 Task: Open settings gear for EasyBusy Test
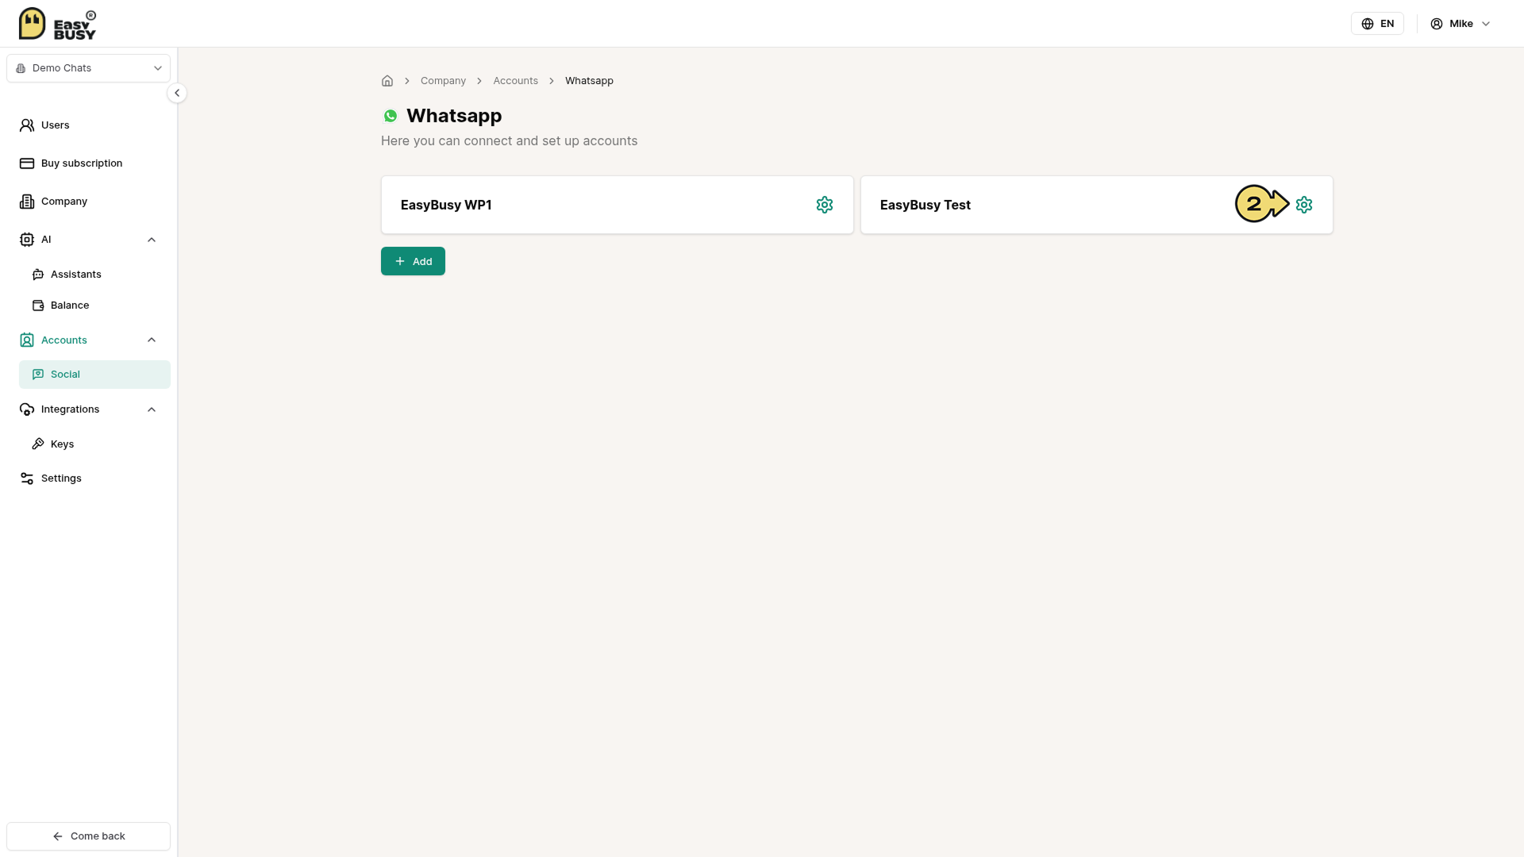coord(1304,205)
